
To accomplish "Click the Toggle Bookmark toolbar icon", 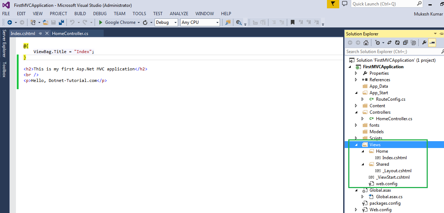I will pyautogui.click(x=293, y=22).
